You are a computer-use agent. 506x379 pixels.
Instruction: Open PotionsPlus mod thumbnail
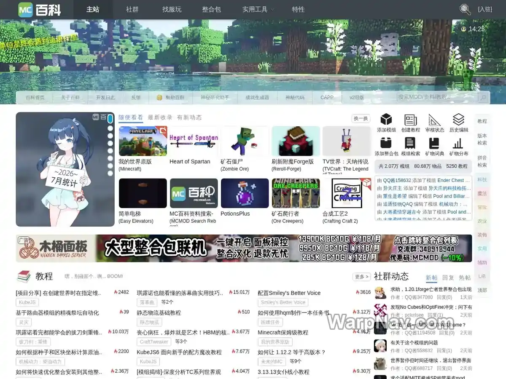(245, 193)
